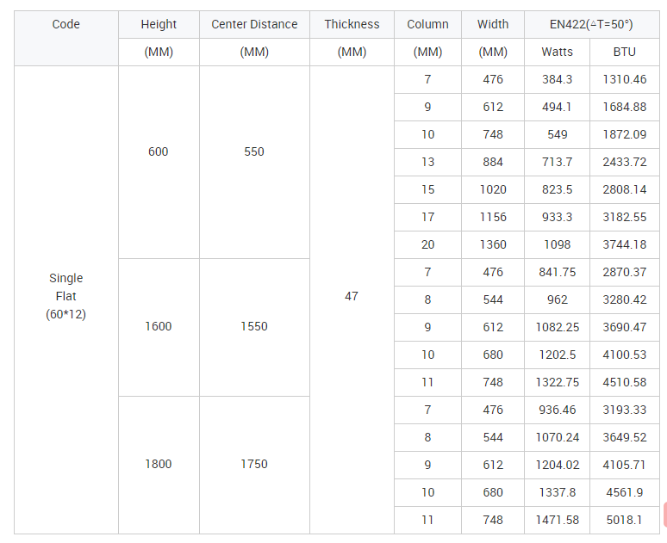This screenshot has height=543, width=667.
Task: Select the 1750 center distance cell
Action: (x=254, y=465)
